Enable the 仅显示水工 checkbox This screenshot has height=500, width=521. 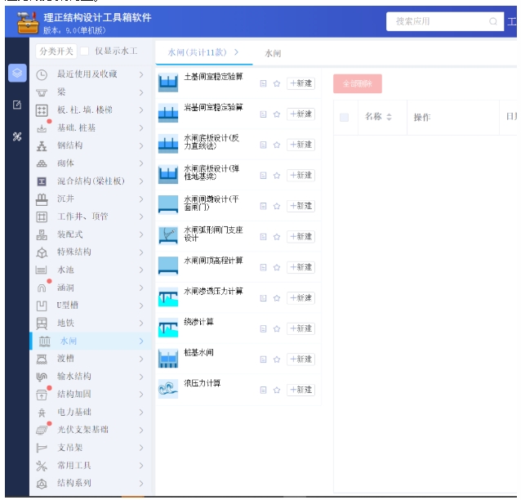tap(84, 51)
